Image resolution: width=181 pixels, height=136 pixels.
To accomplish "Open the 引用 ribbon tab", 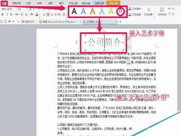I will tap(28, 3).
